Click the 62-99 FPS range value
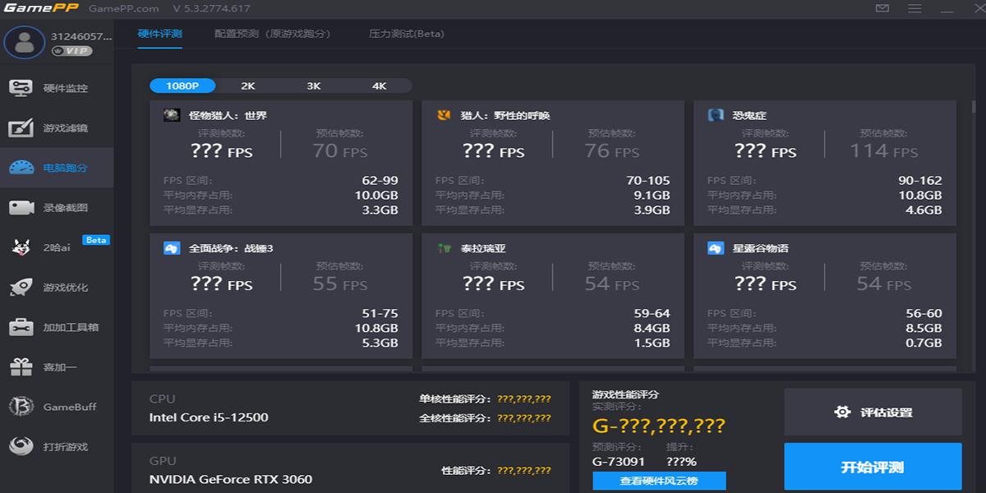 [x=380, y=181]
